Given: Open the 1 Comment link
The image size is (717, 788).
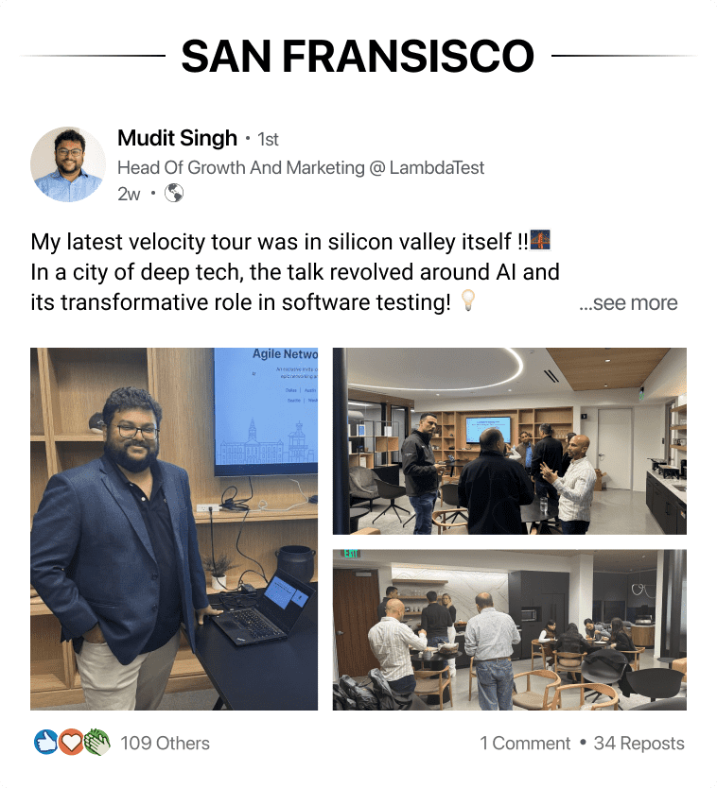Looking at the screenshot, I should click(525, 743).
